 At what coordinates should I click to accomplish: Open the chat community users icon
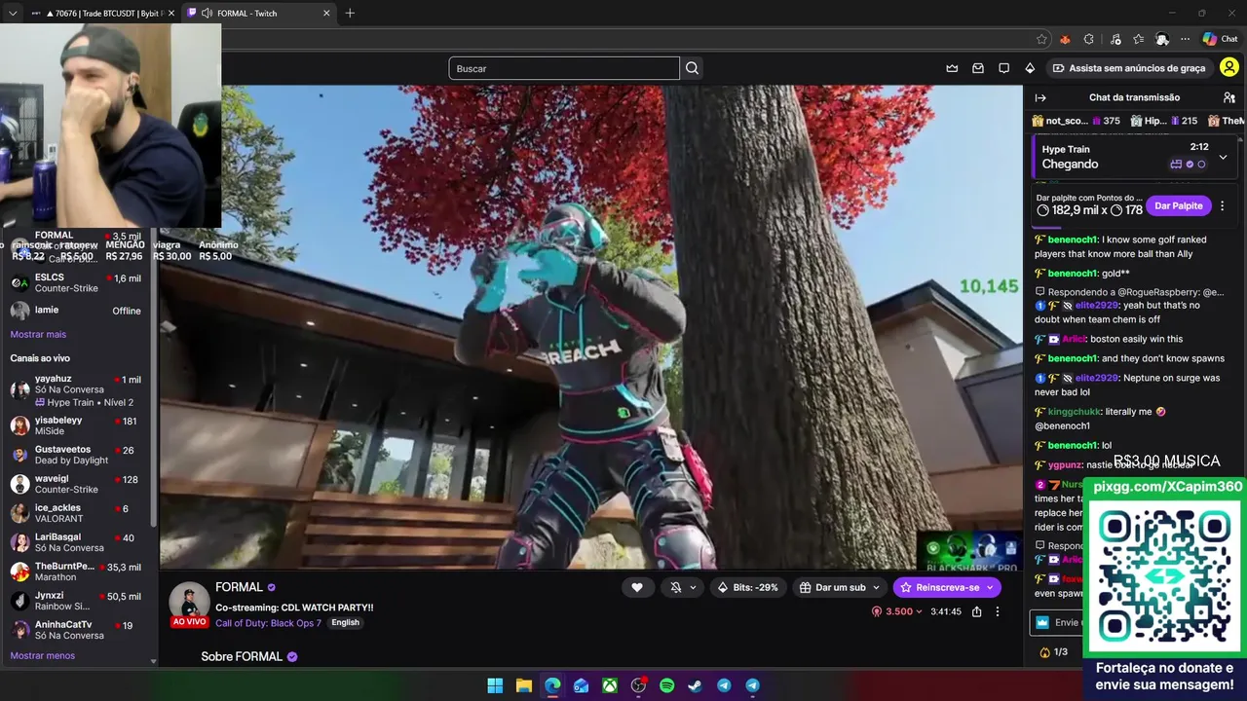point(1229,97)
